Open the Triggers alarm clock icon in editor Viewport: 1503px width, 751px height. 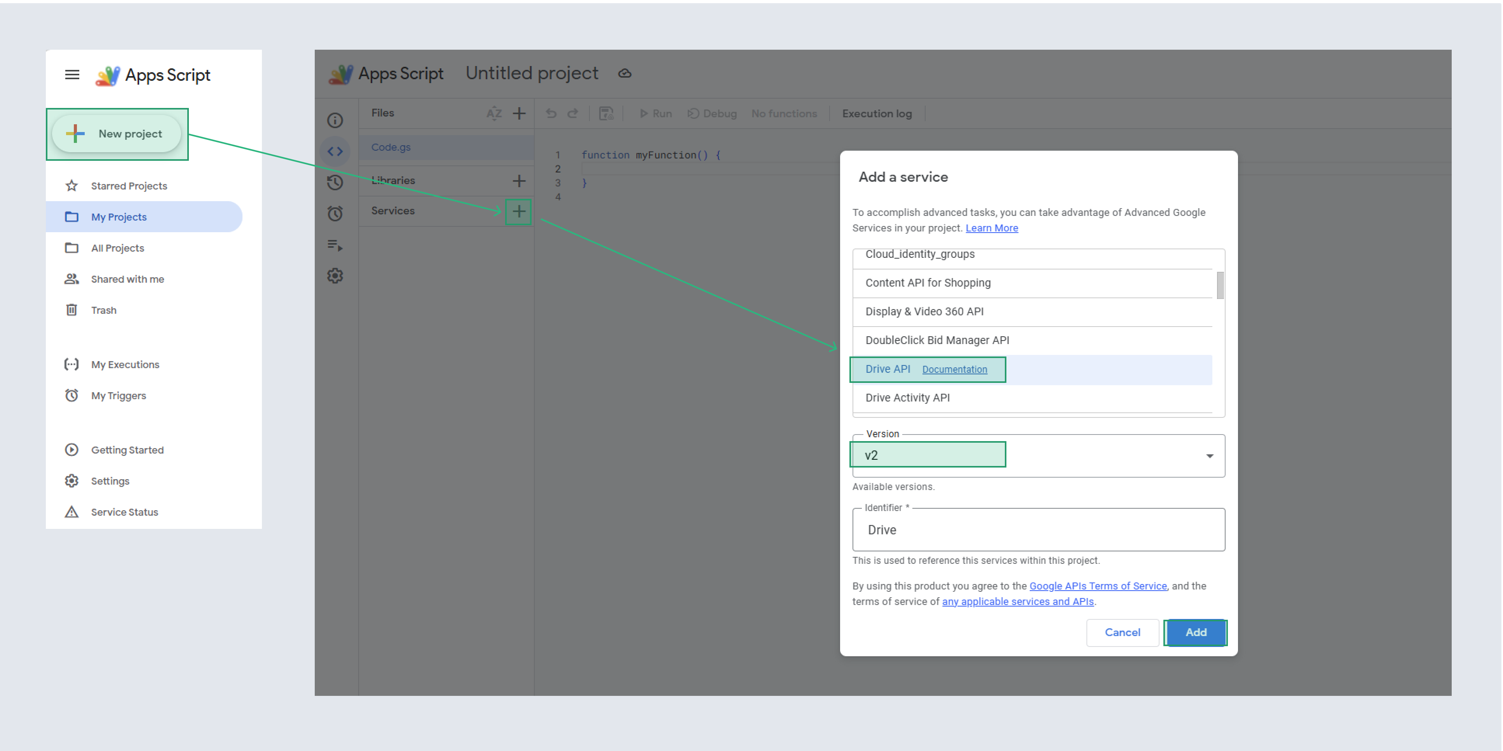(335, 214)
